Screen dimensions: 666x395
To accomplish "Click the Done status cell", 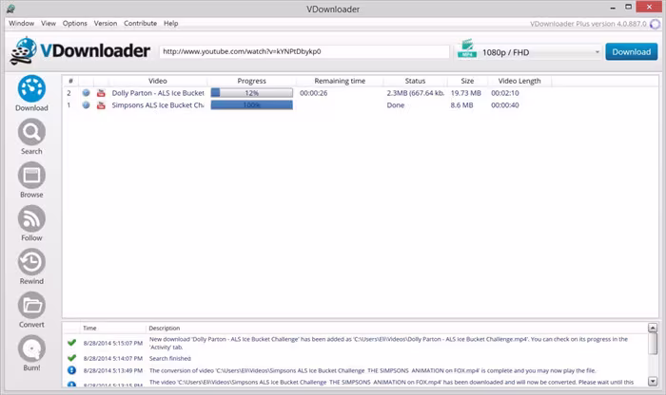I will coord(396,105).
